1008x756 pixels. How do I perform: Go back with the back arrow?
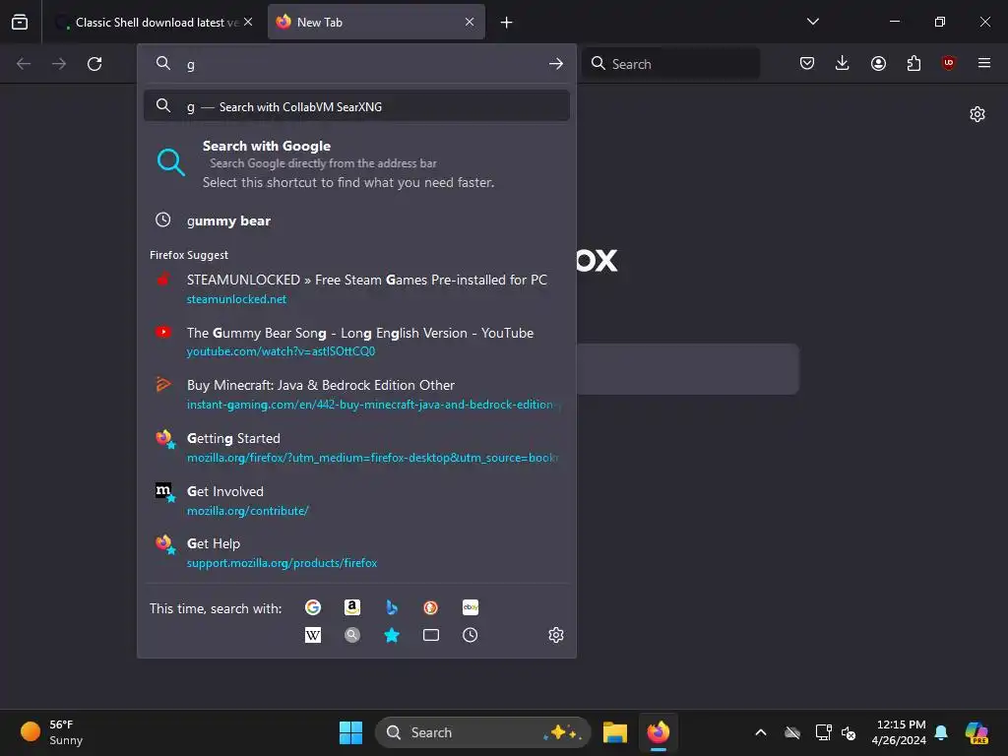(24, 64)
